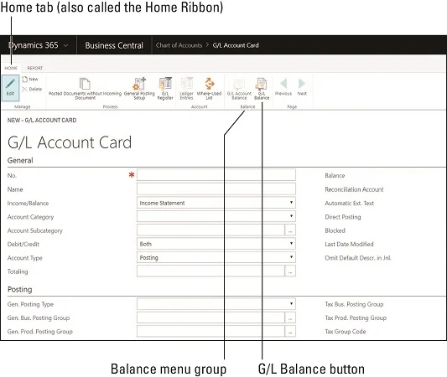Open General Posting Setup

[139, 88]
